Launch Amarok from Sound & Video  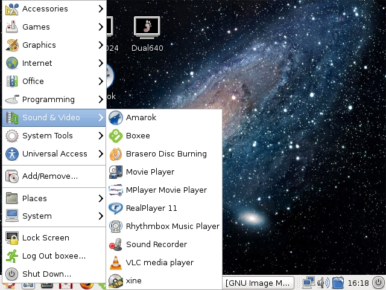pyautogui.click(x=164, y=118)
